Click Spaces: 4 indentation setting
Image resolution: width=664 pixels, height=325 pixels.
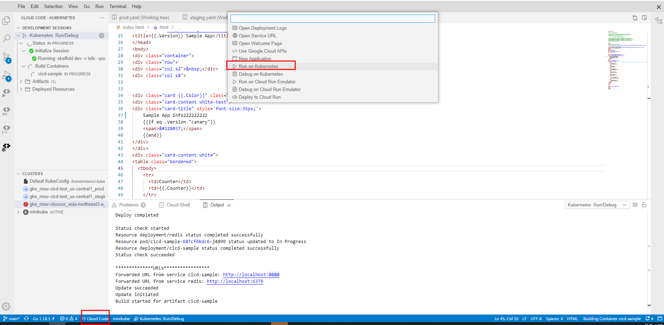[x=554, y=319]
